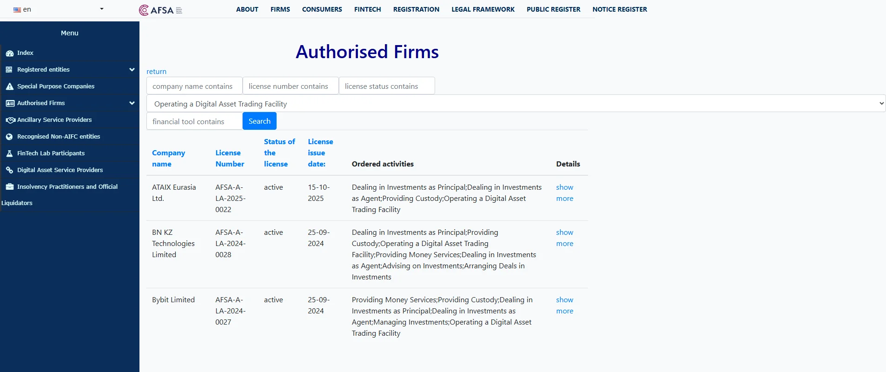Click the active status of Bybit Limited
This screenshot has height=372, width=886.
click(x=273, y=300)
